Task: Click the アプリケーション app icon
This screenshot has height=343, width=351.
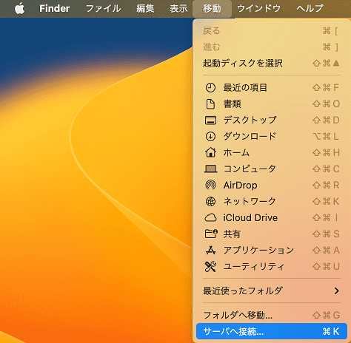Action: click(210, 250)
